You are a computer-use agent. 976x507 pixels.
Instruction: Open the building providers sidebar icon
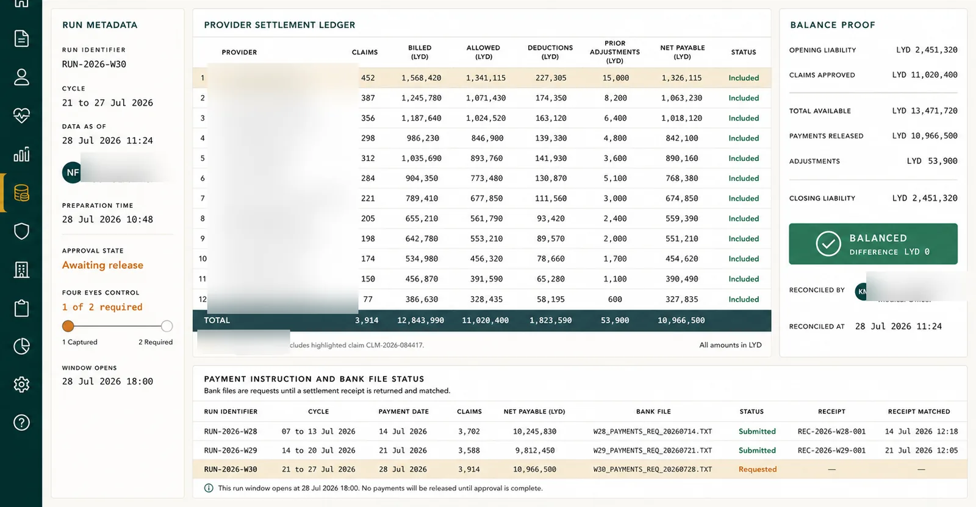pyautogui.click(x=21, y=270)
